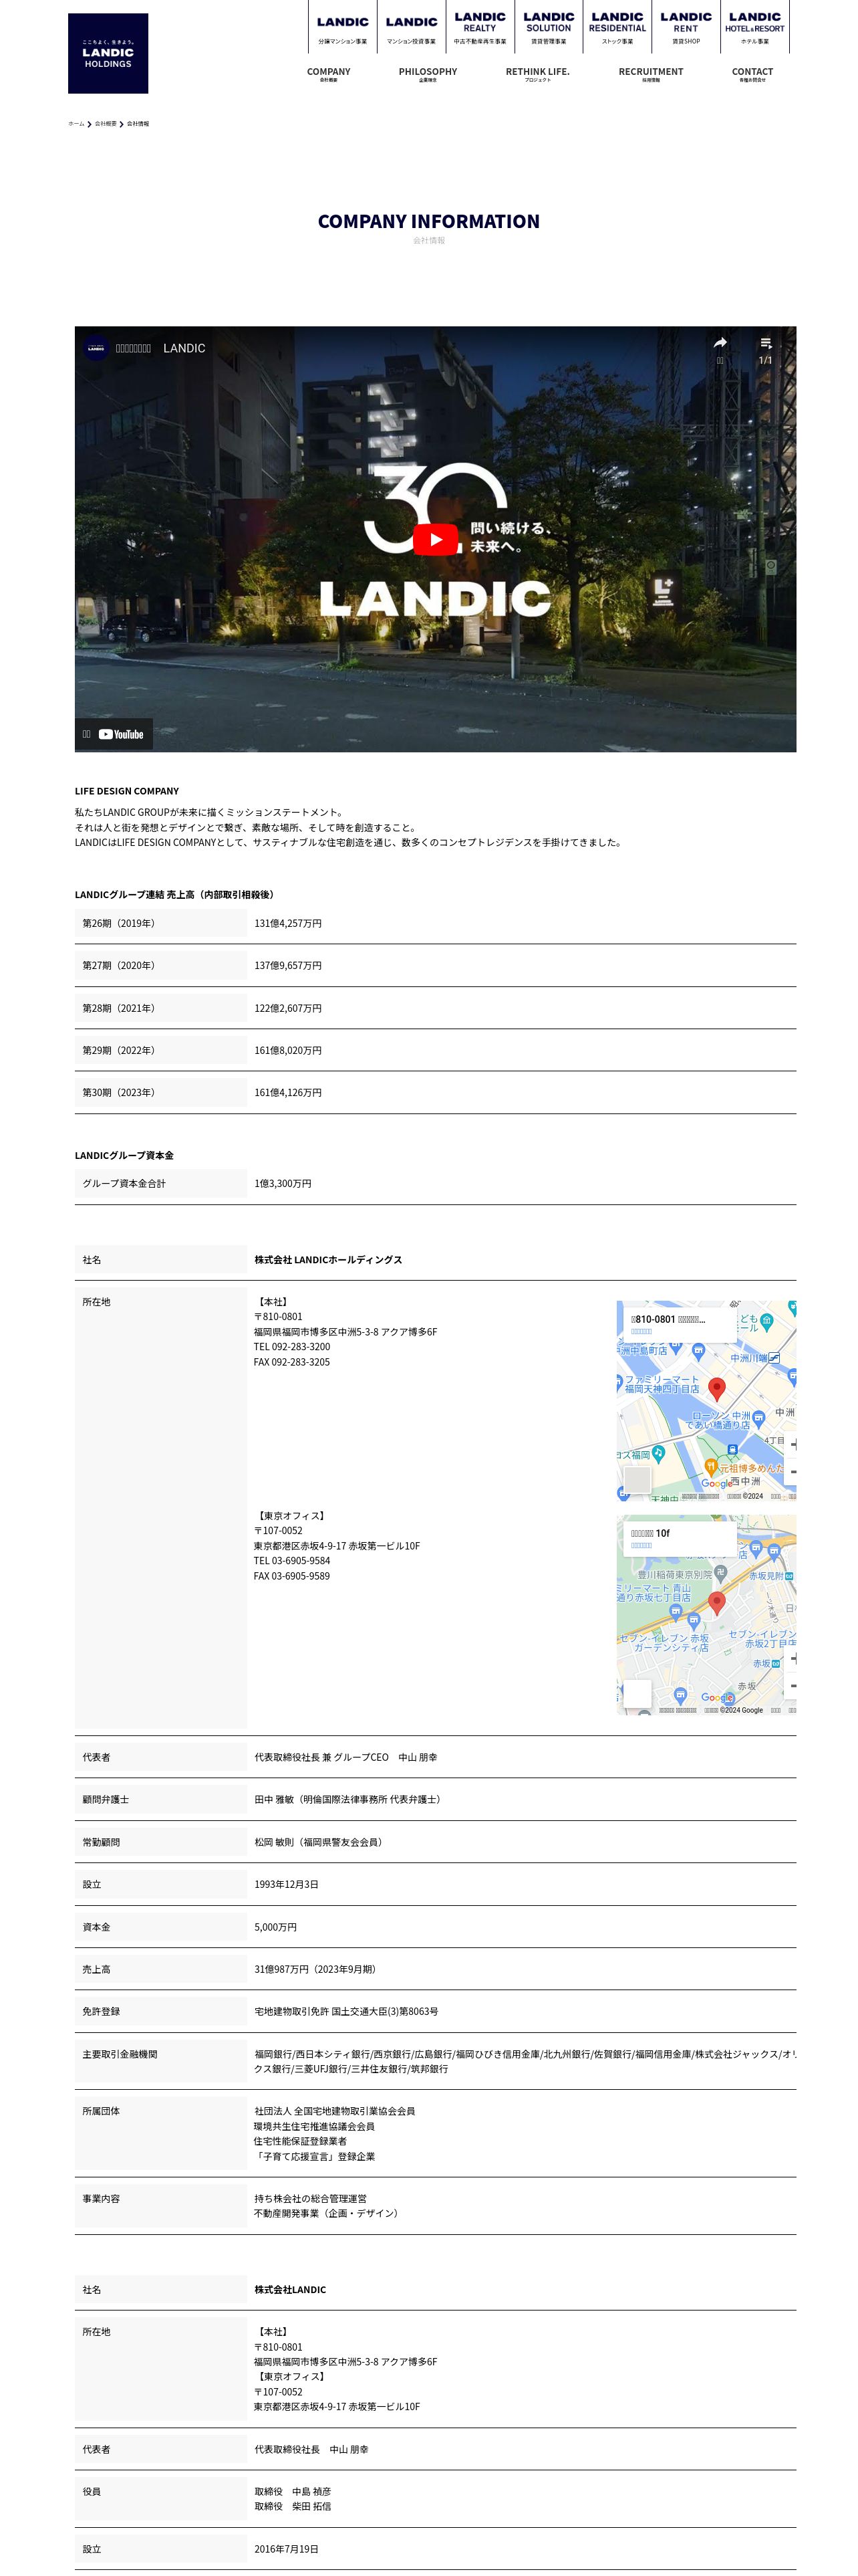The width and height of the screenshot is (858, 2576).
Task: Open the COMPANY menu item
Action: 329,74
